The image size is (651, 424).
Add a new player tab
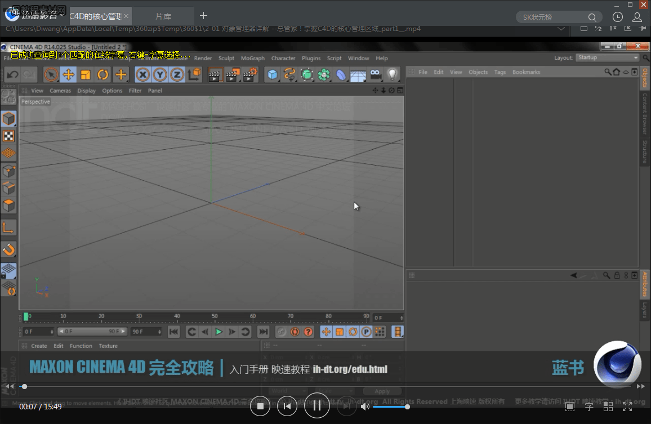coord(203,16)
